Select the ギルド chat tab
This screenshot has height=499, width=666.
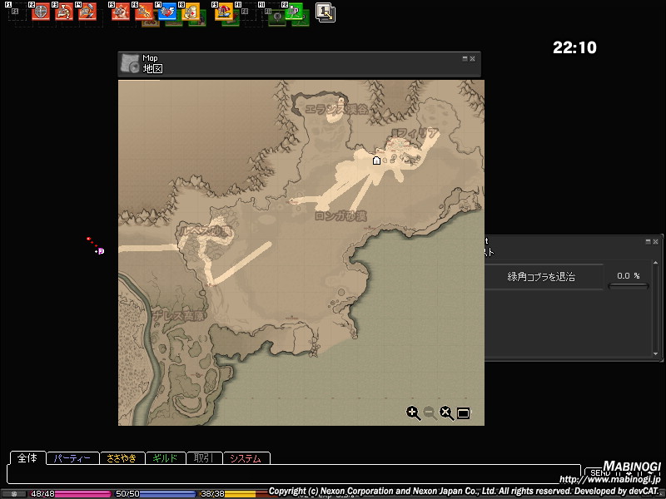pyautogui.click(x=165, y=458)
